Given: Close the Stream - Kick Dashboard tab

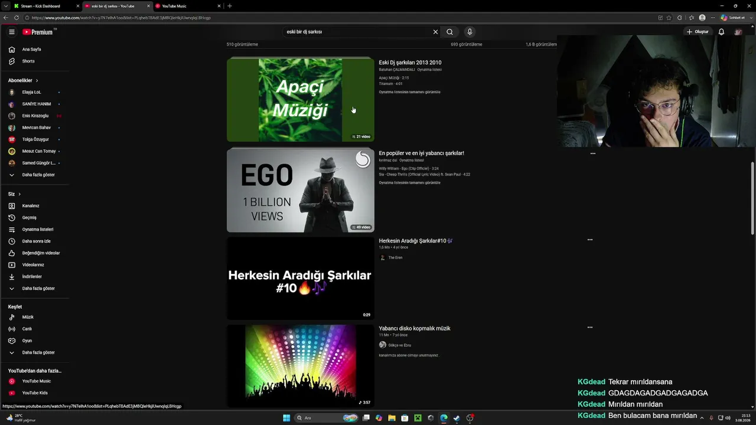Looking at the screenshot, I should coord(77,6).
